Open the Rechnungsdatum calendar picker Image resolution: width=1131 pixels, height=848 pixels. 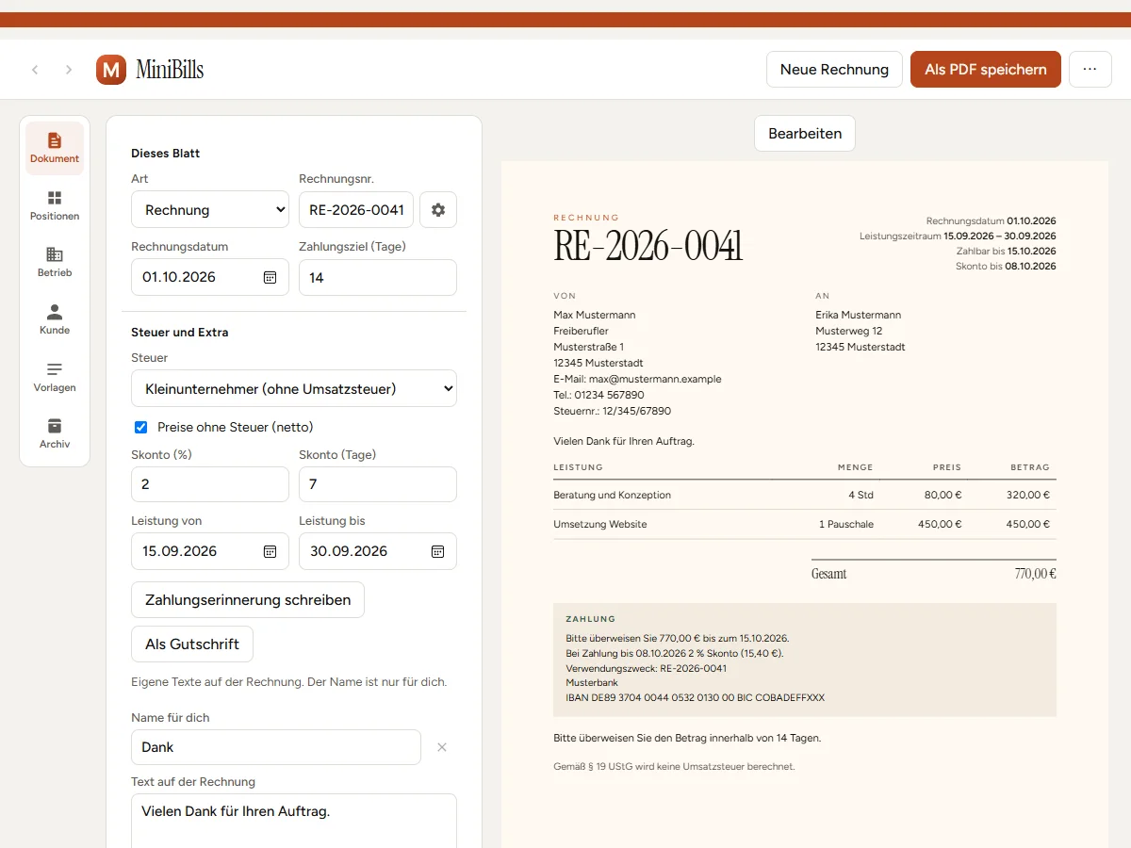270,277
